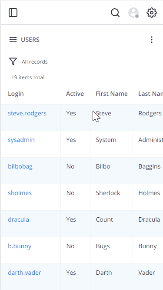This screenshot has height=290, width=163.
Task: Open the sholmes user link
Action: pos(20,193)
